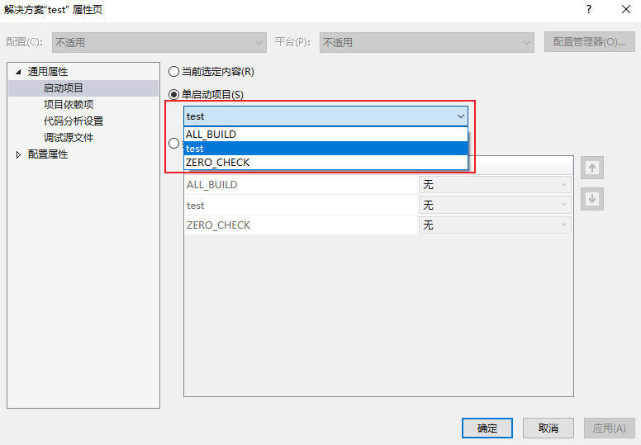Viewport: 641px width, 445px height.
Task: Open action dropdown for test row
Action: (495, 205)
